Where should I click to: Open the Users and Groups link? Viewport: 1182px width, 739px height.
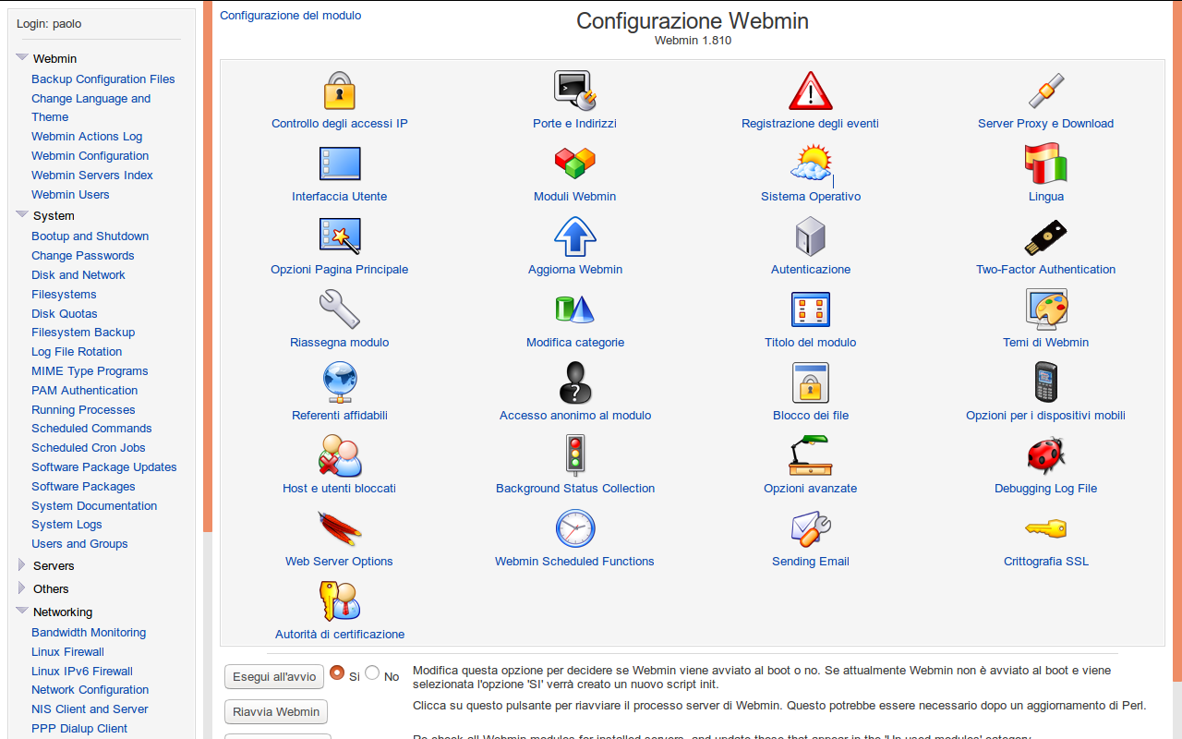click(x=79, y=544)
